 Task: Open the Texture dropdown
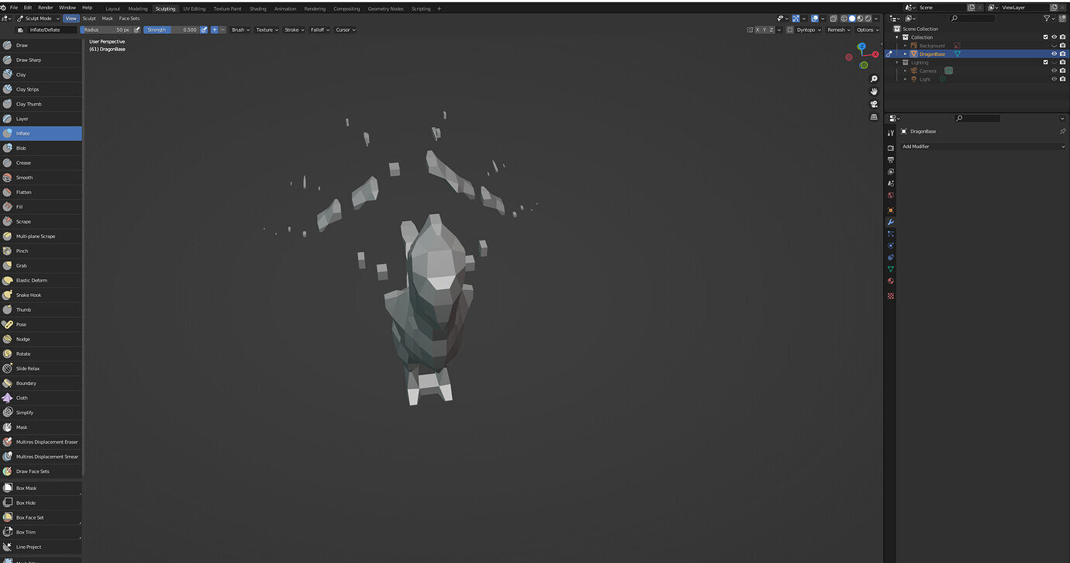tap(267, 29)
